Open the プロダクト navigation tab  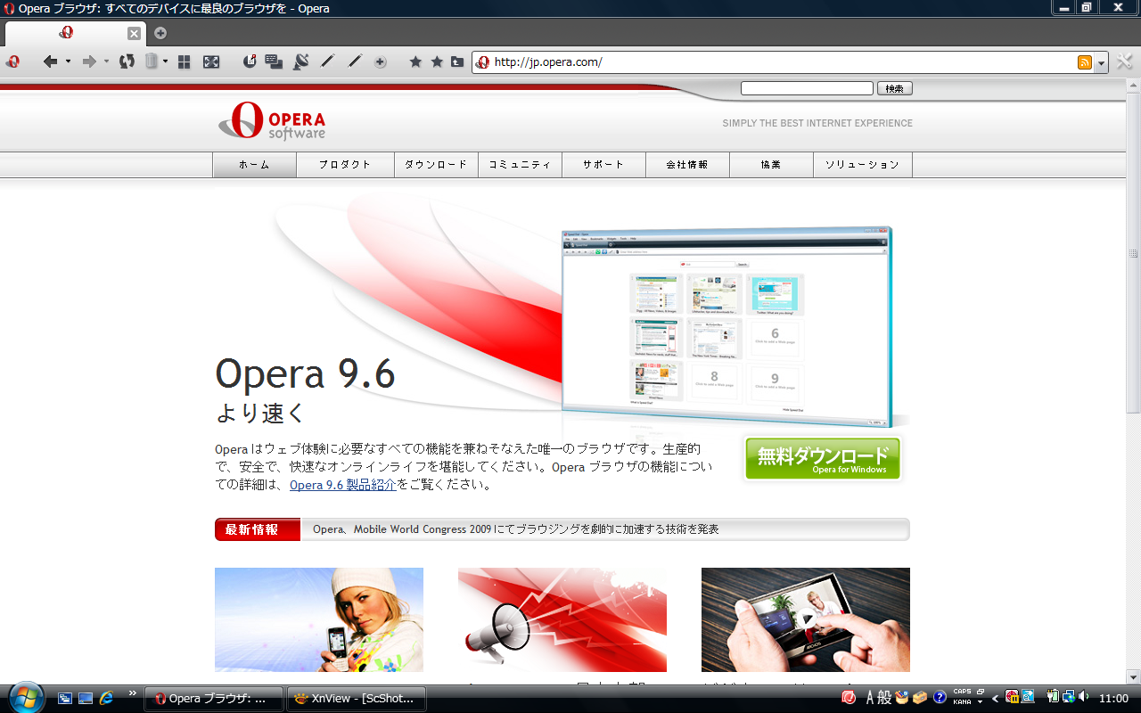click(345, 165)
